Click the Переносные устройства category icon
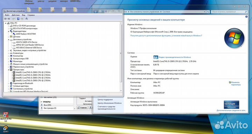252x134 pixels. (x=11, y=67)
